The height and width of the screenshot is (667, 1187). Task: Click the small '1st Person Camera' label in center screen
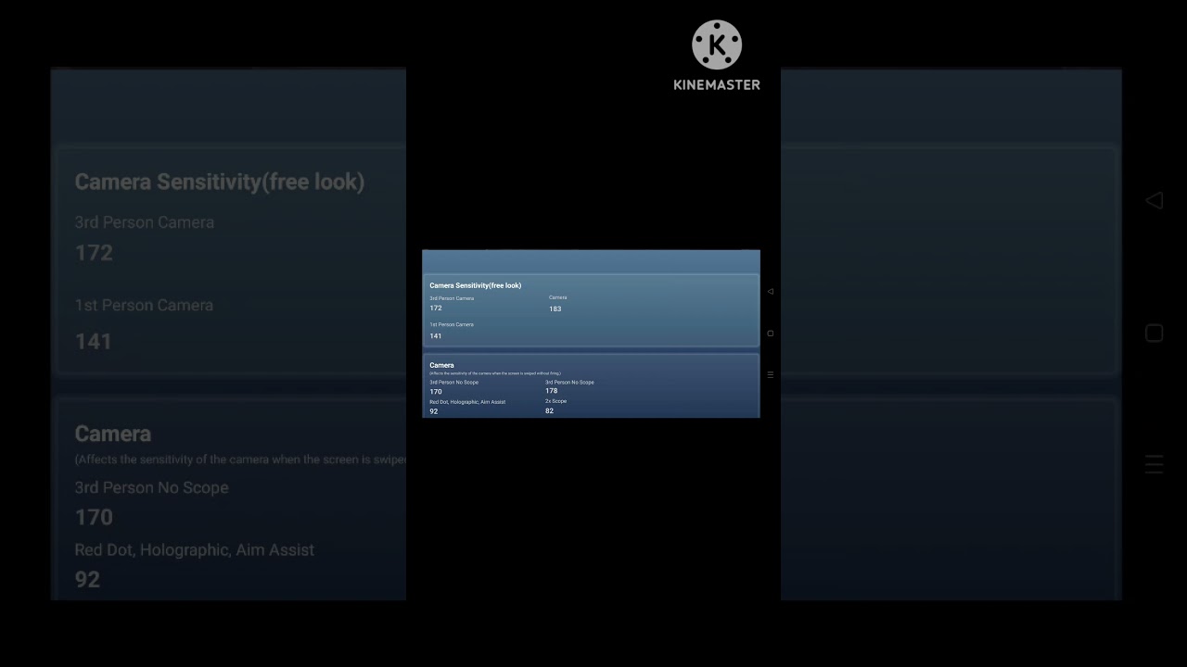[x=452, y=324]
